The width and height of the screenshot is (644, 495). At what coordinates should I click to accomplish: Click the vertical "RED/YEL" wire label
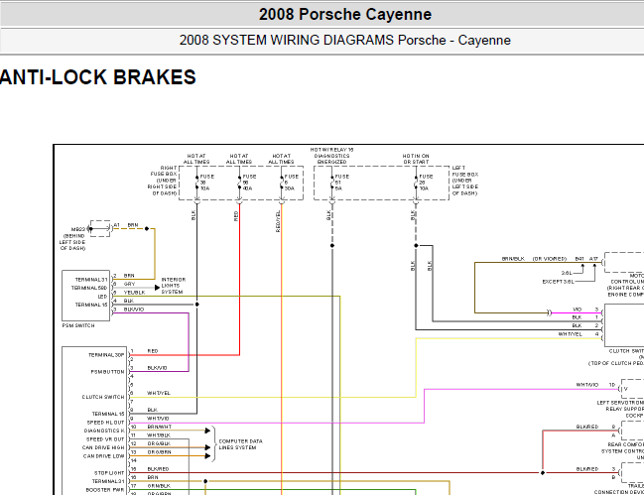pyautogui.click(x=278, y=221)
